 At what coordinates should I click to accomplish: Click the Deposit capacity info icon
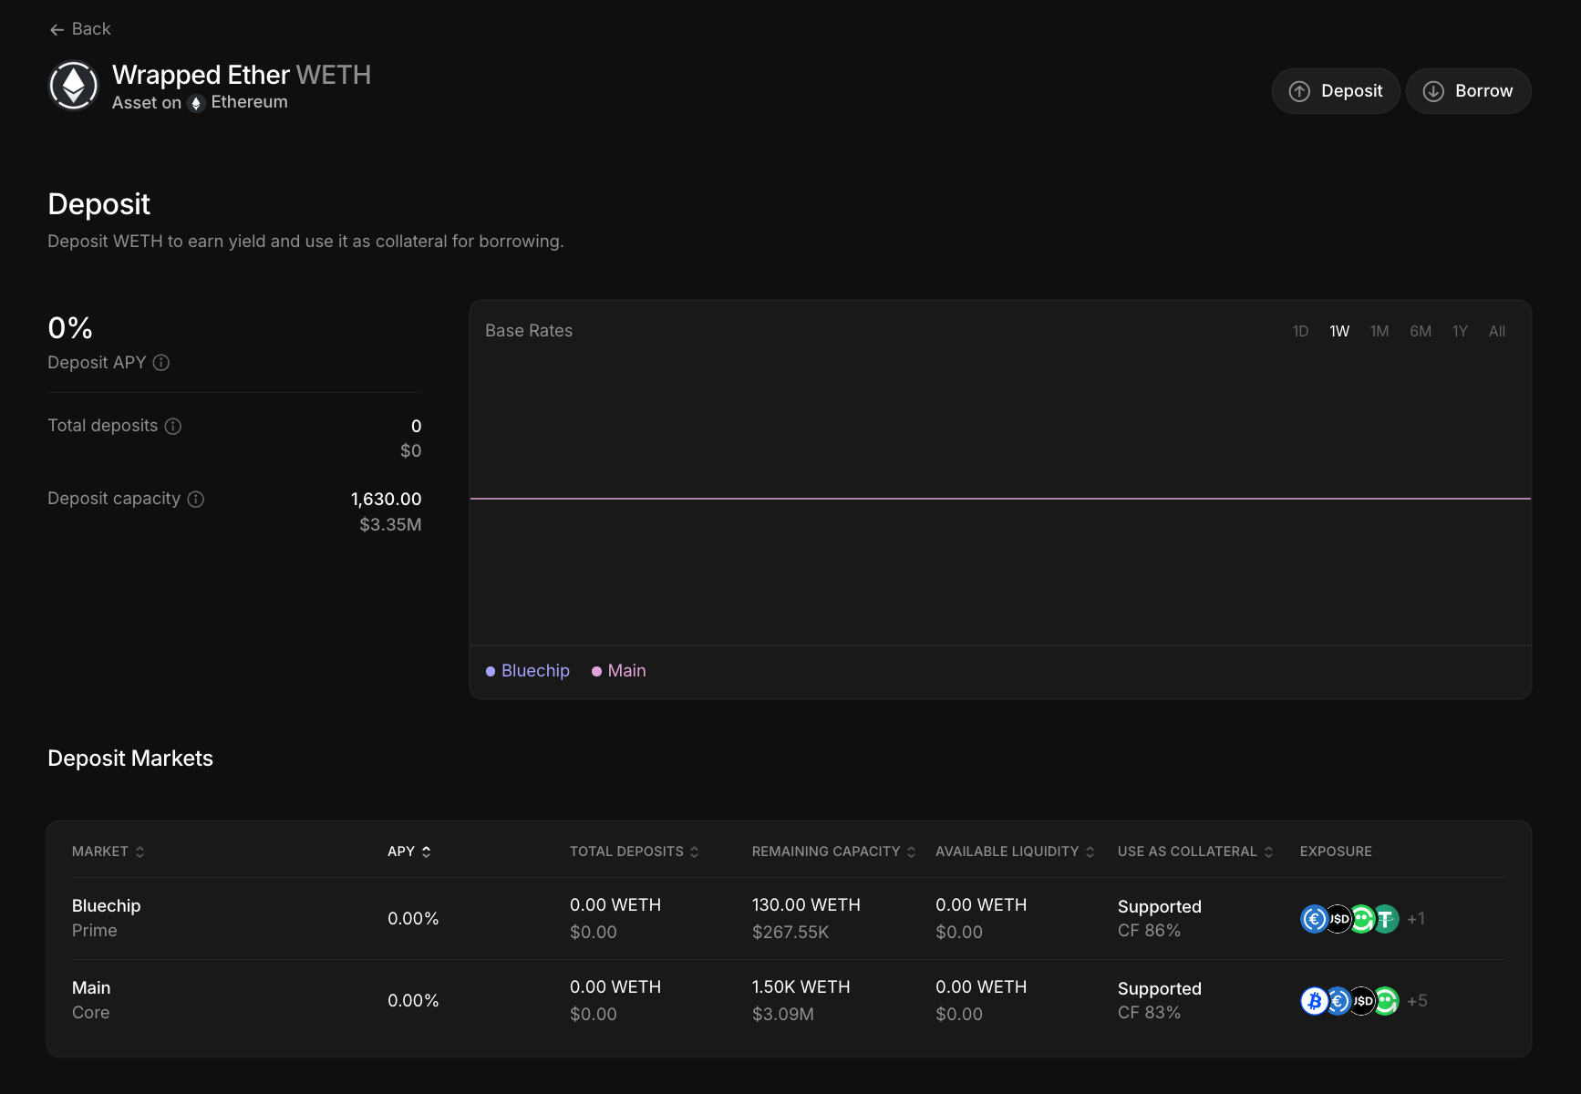(x=196, y=499)
